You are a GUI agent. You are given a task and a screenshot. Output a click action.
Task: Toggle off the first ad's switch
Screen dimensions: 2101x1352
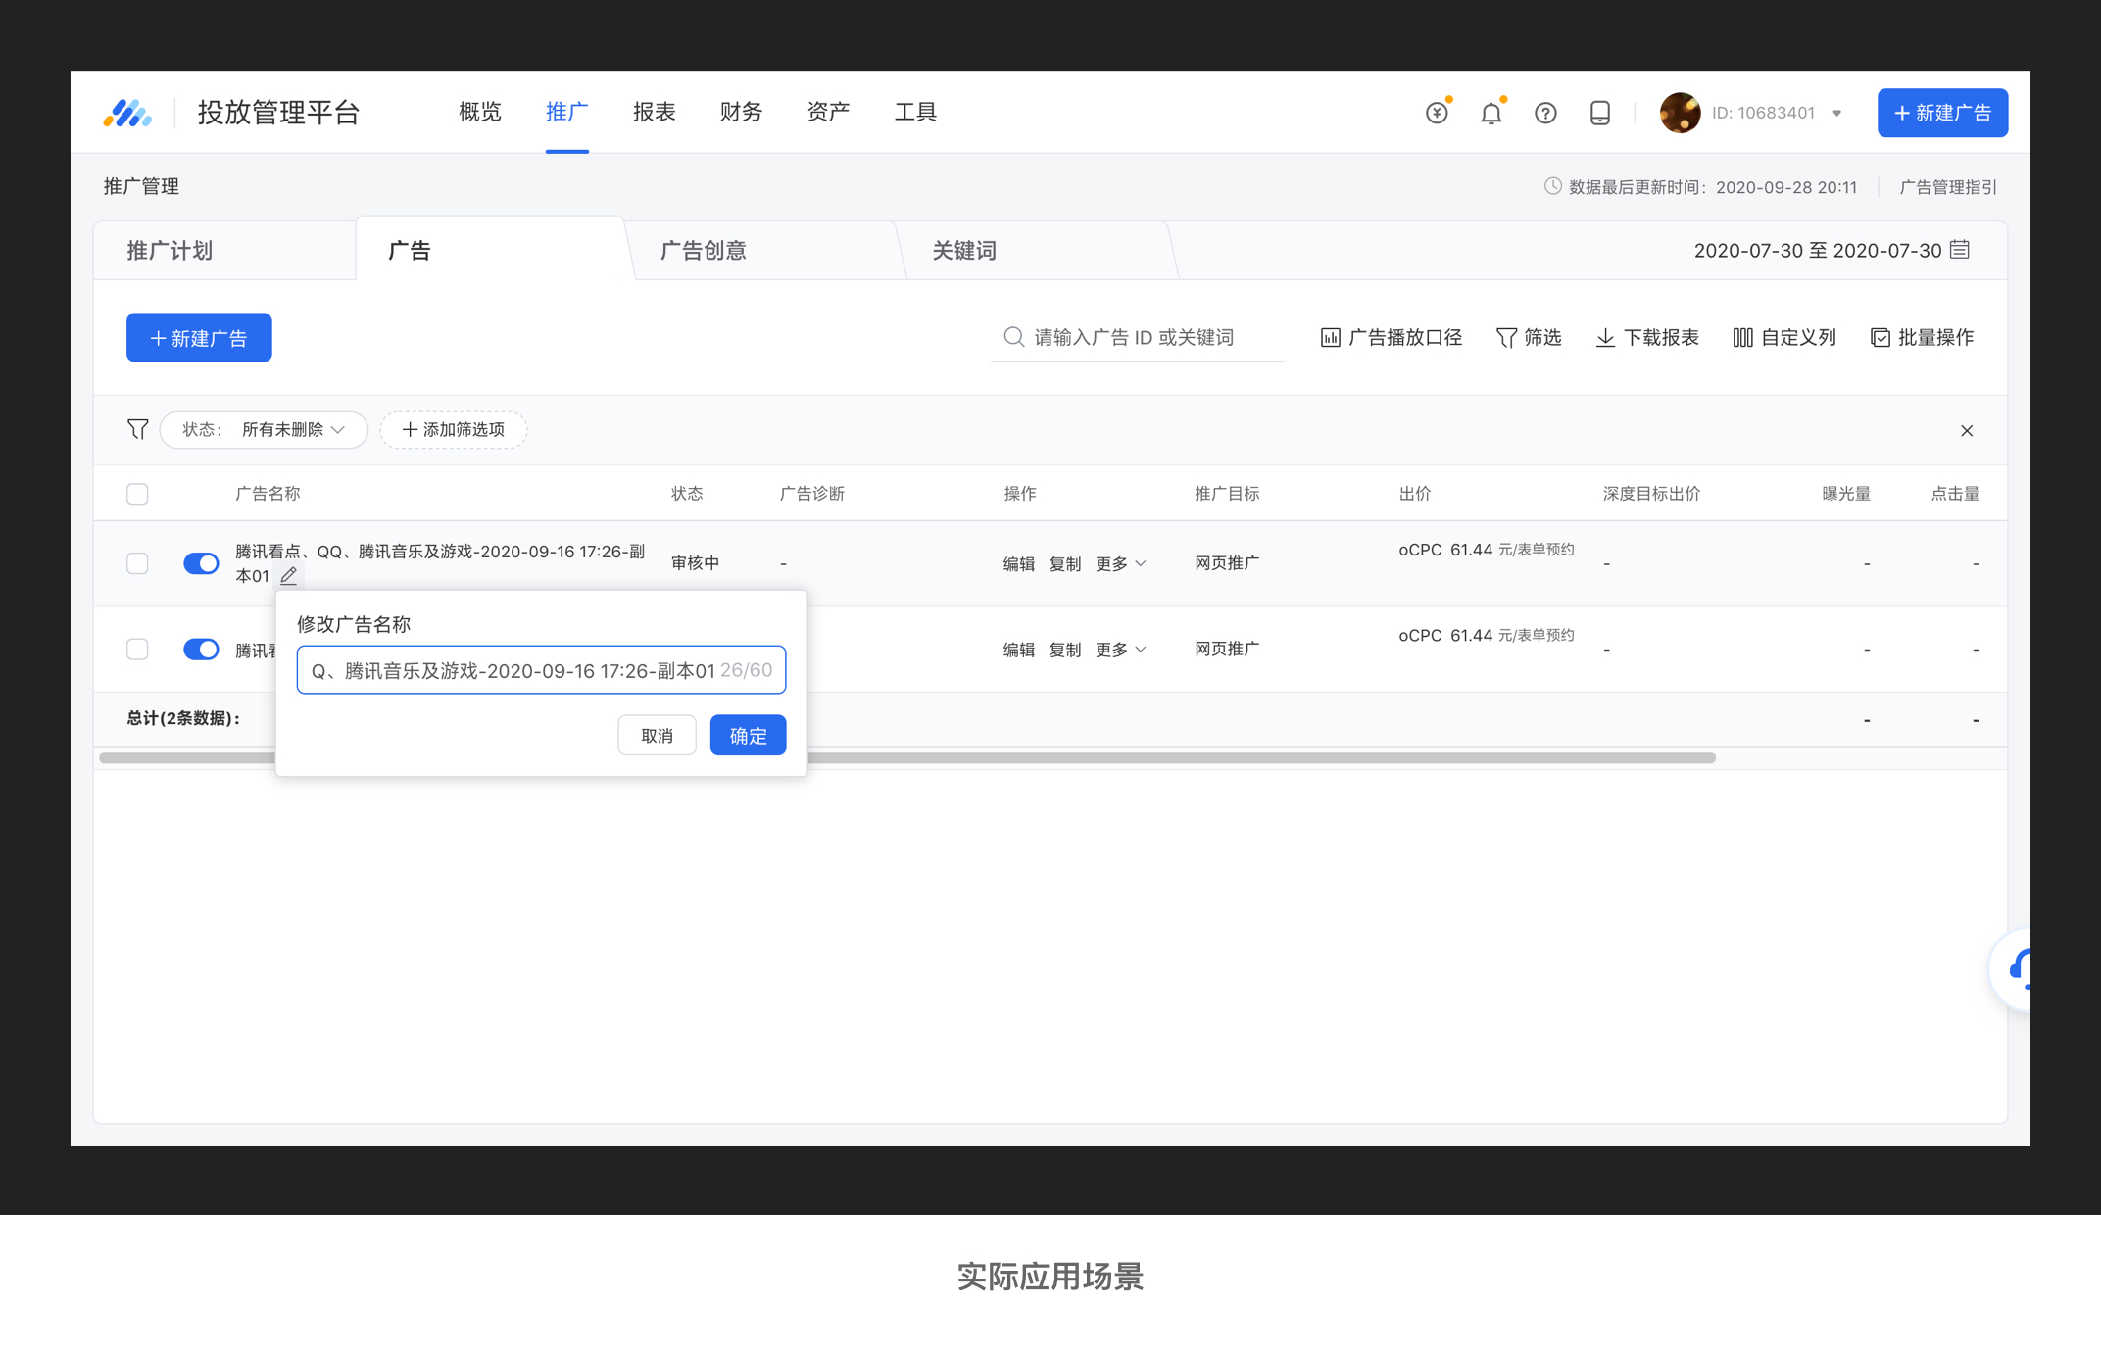point(201,563)
